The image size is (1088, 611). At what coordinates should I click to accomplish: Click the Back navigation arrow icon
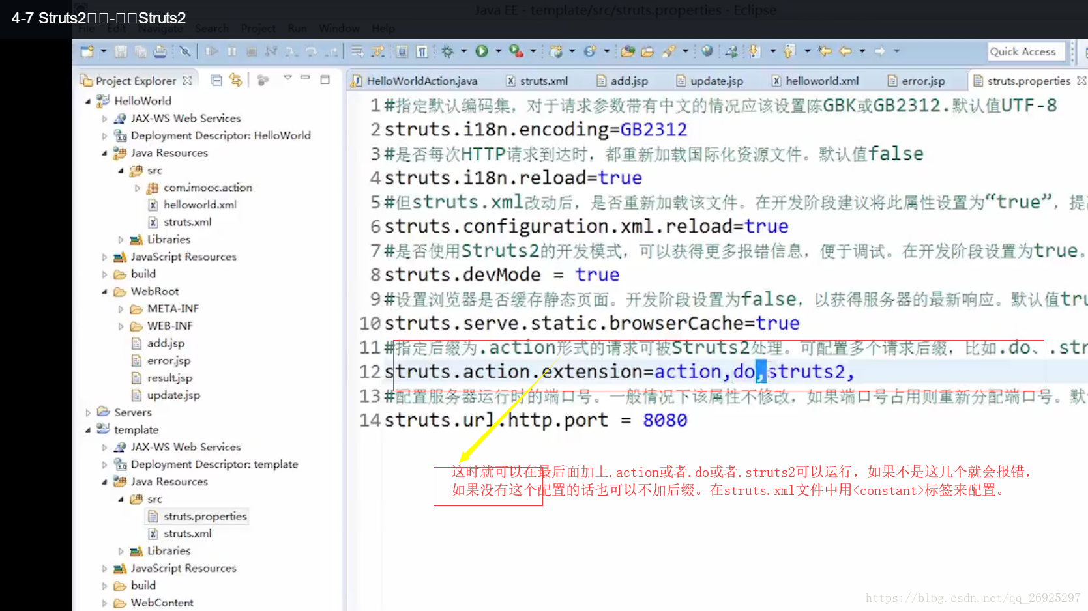pyautogui.click(x=845, y=51)
